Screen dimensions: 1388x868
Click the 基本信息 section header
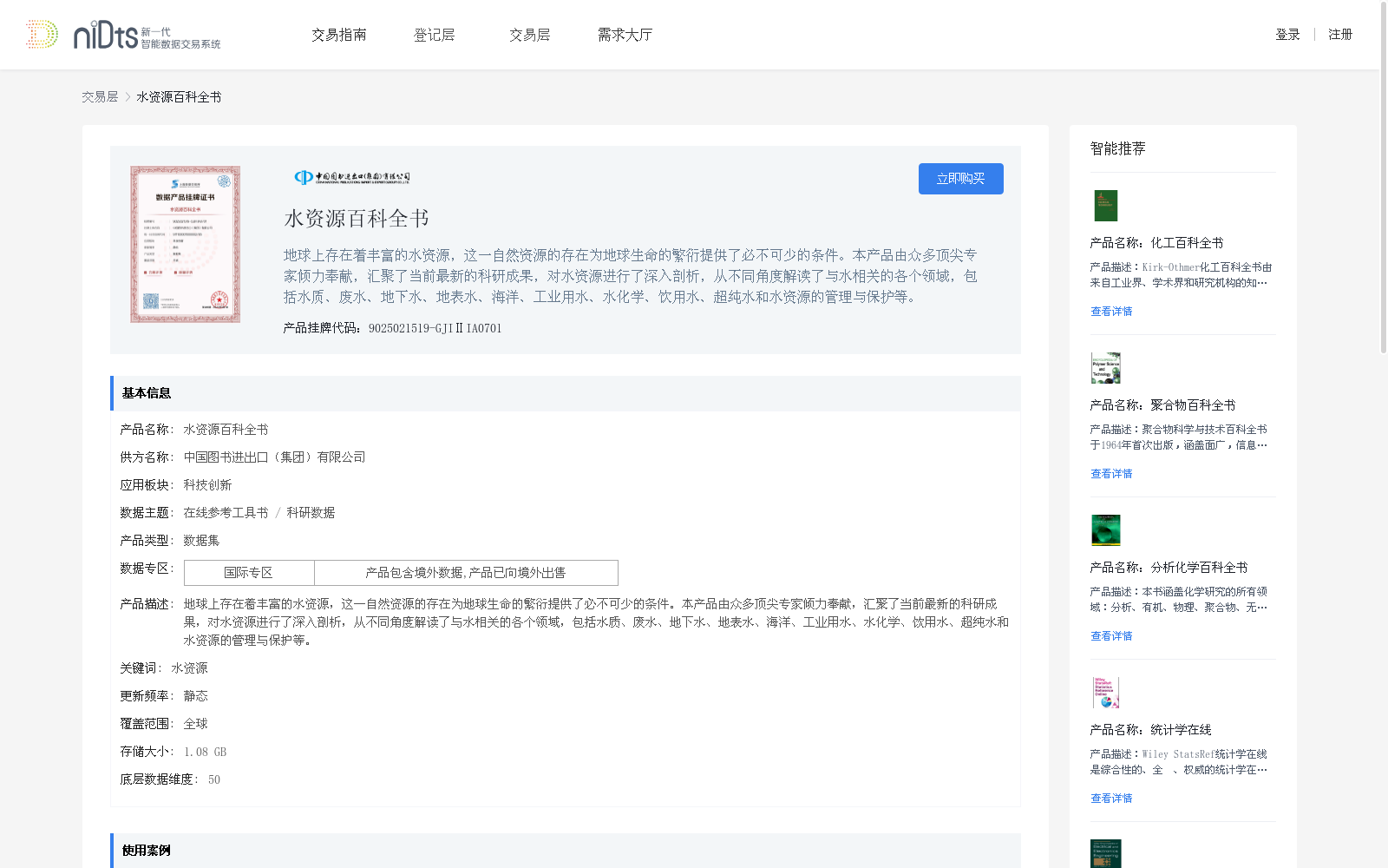[566, 393]
